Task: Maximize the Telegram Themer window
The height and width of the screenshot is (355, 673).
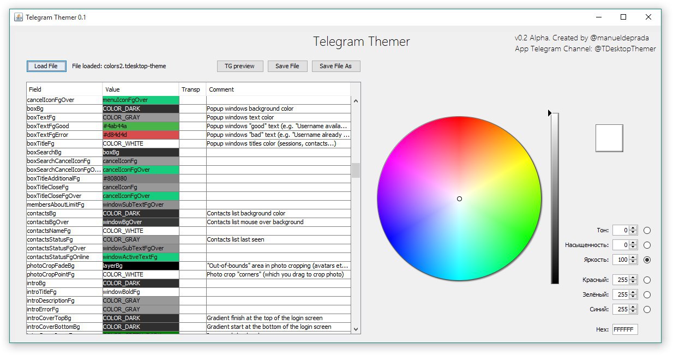Action: 623,17
